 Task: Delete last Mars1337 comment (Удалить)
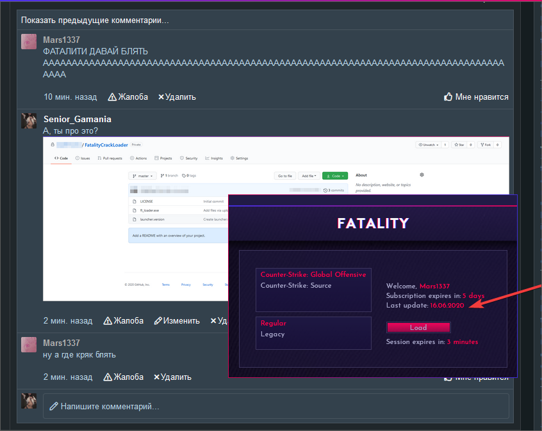[x=172, y=377]
